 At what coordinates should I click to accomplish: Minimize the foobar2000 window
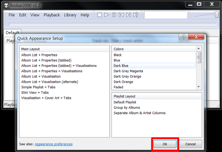point(190,4)
